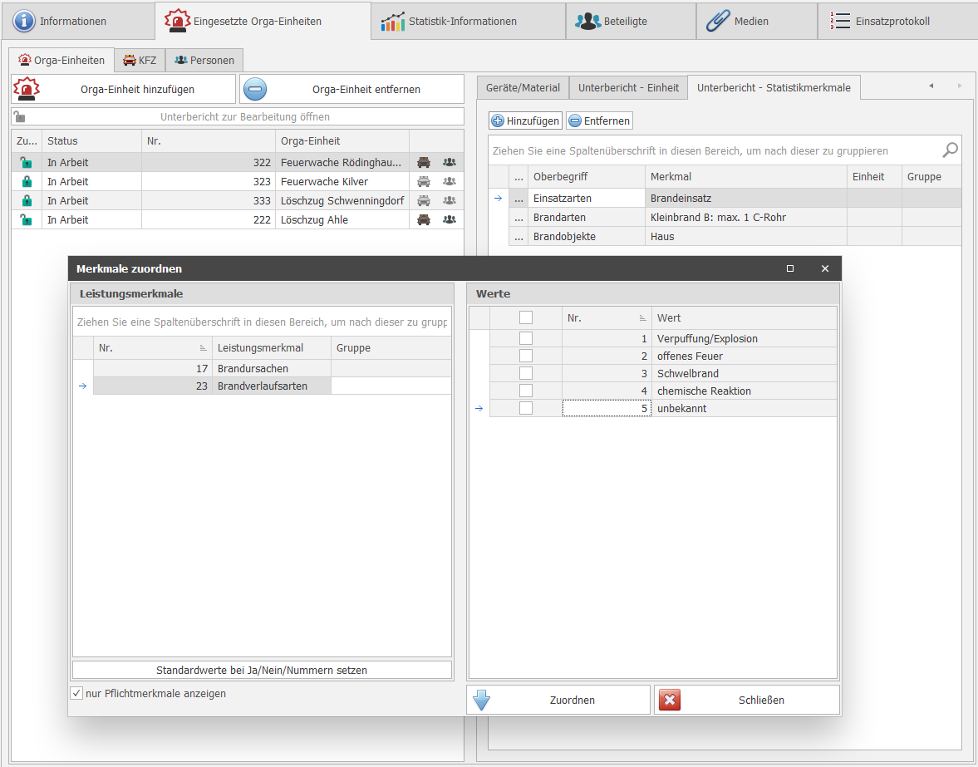The image size is (978, 767).
Task: Click the Entfernen button in statistics panel
Action: pos(599,121)
